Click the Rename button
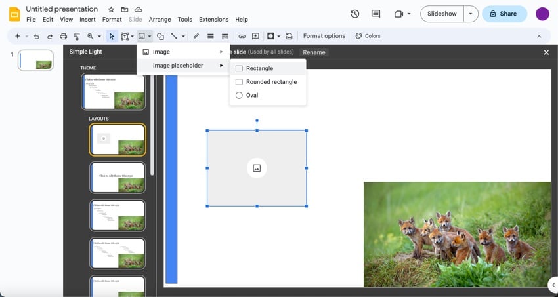558x297 pixels. (x=314, y=52)
